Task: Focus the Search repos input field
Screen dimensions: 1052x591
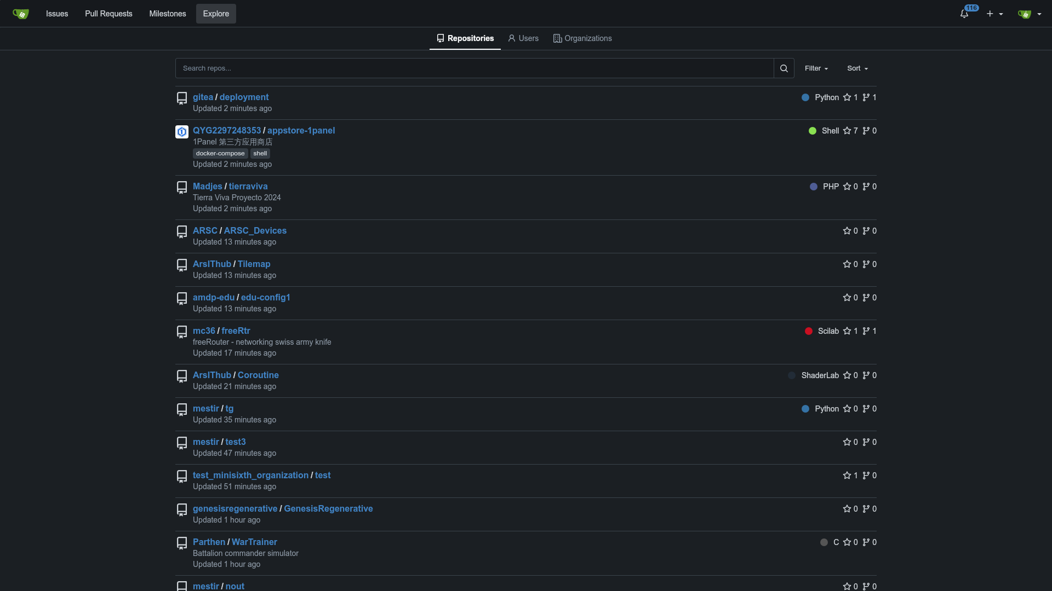Action: coord(474,68)
